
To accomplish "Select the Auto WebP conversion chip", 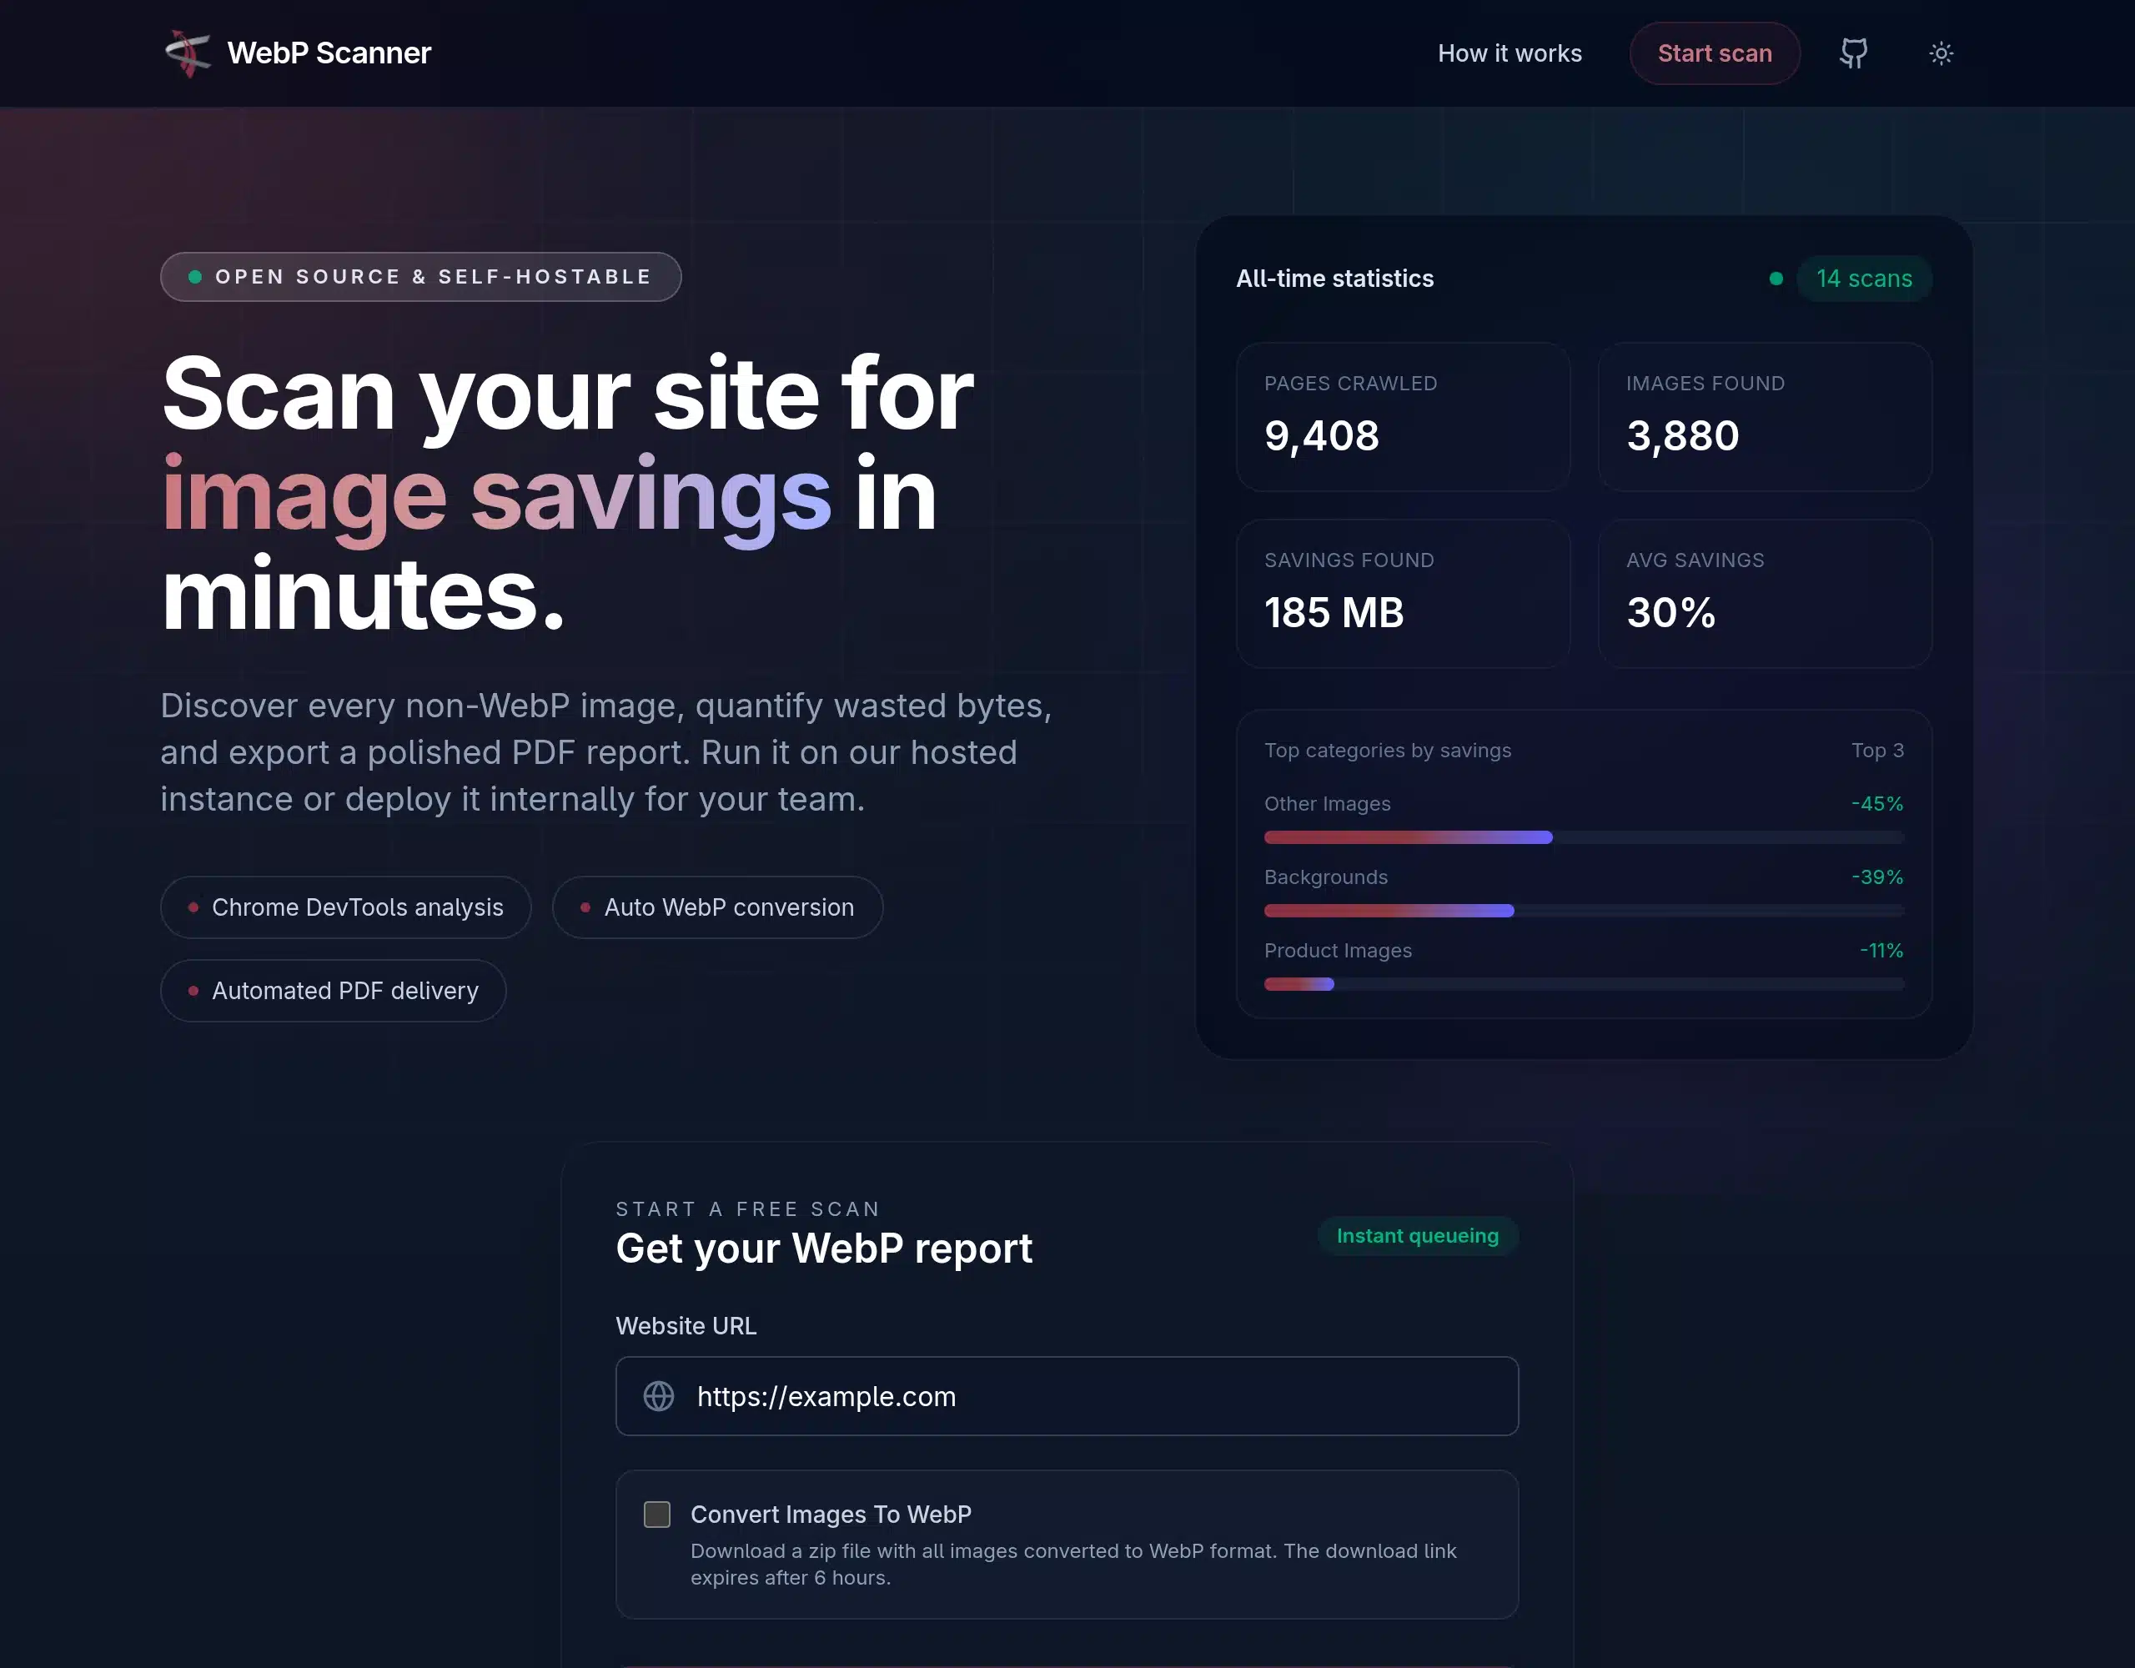I will (x=717, y=907).
